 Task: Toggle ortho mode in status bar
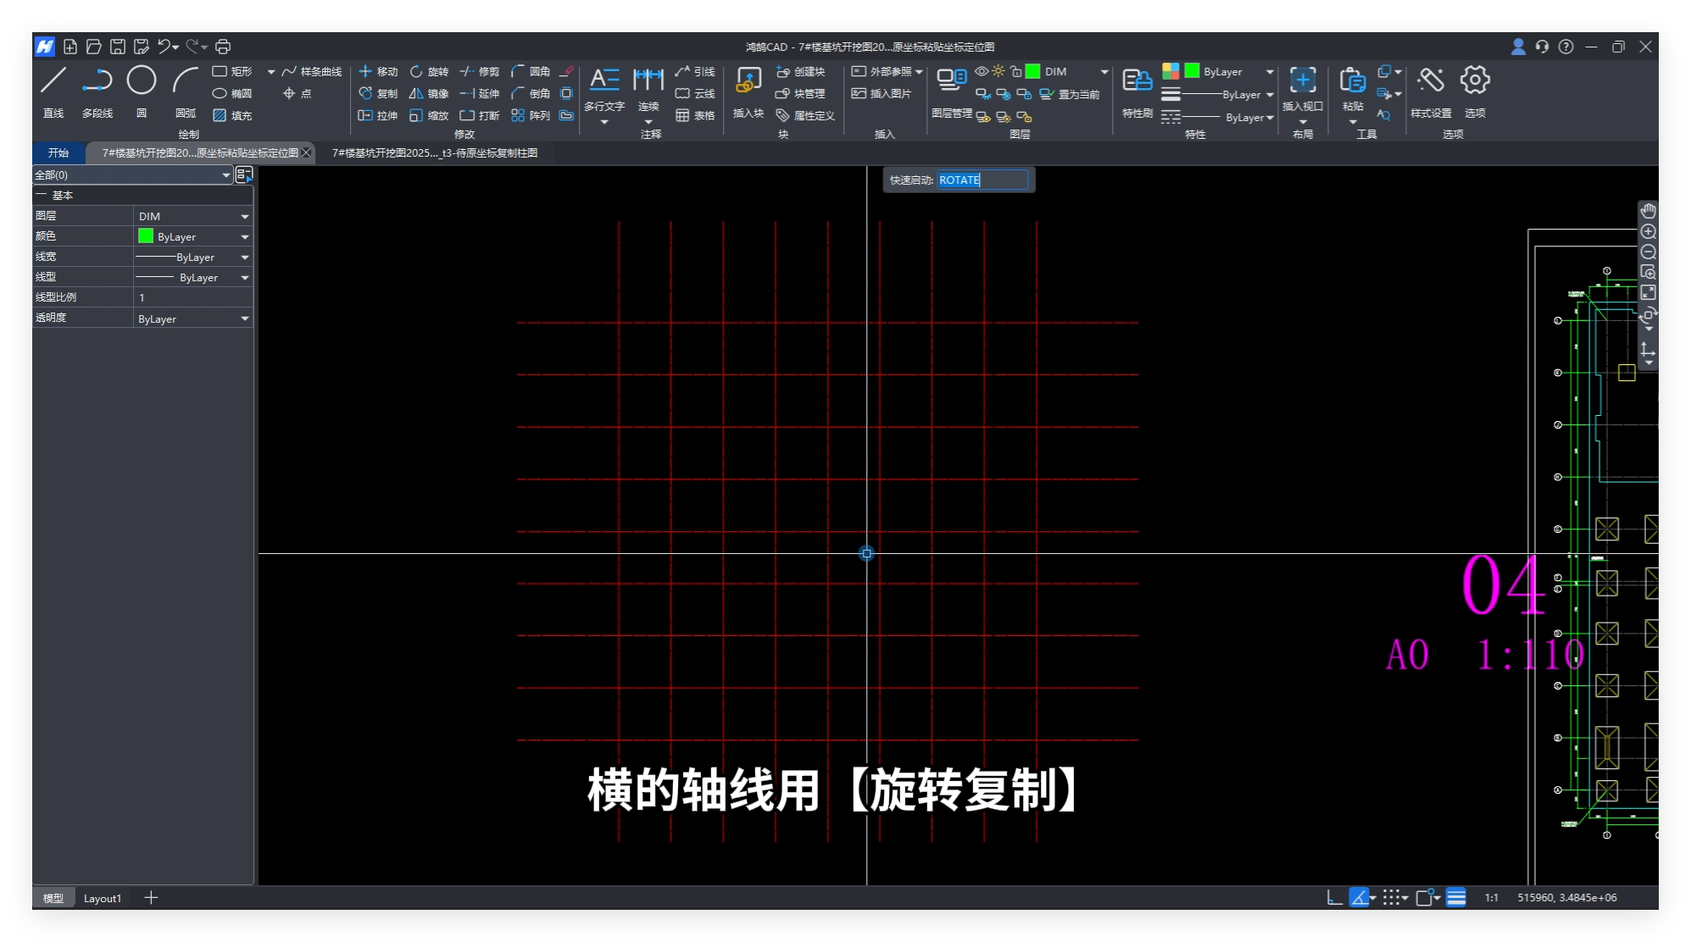[x=1334, y=898]
